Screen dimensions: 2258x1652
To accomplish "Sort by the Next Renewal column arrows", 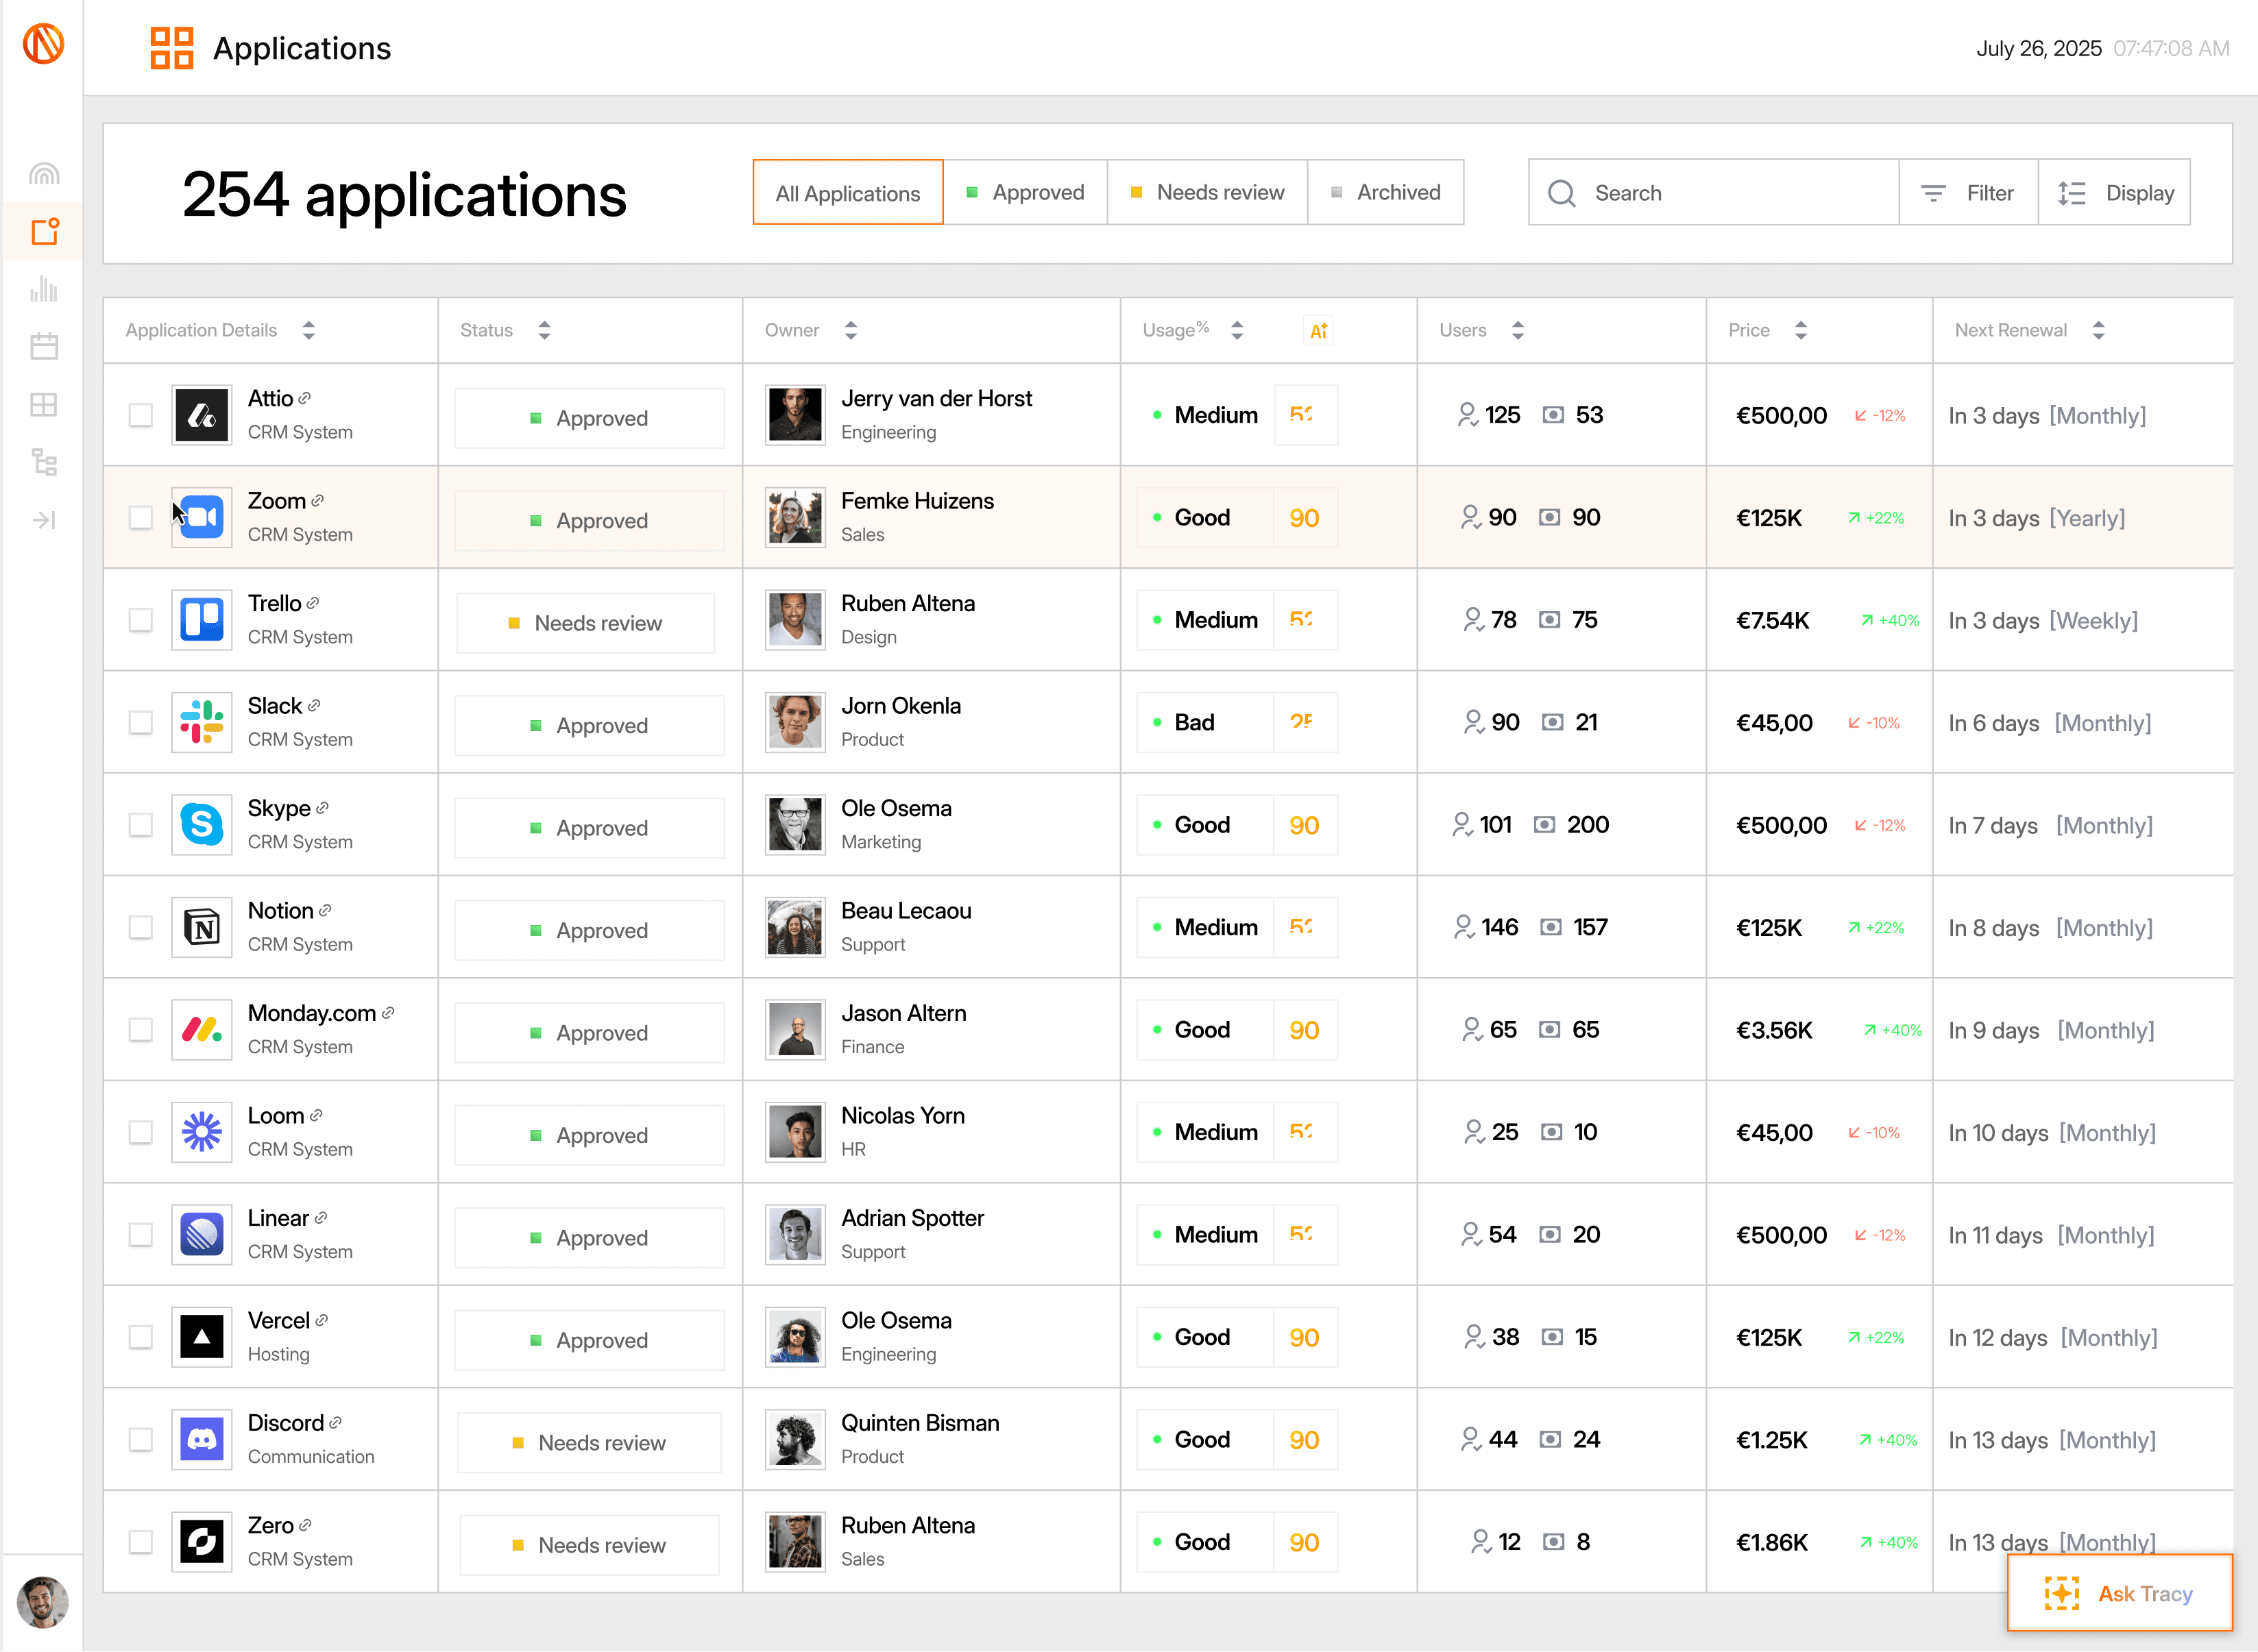I will 2099,330.
